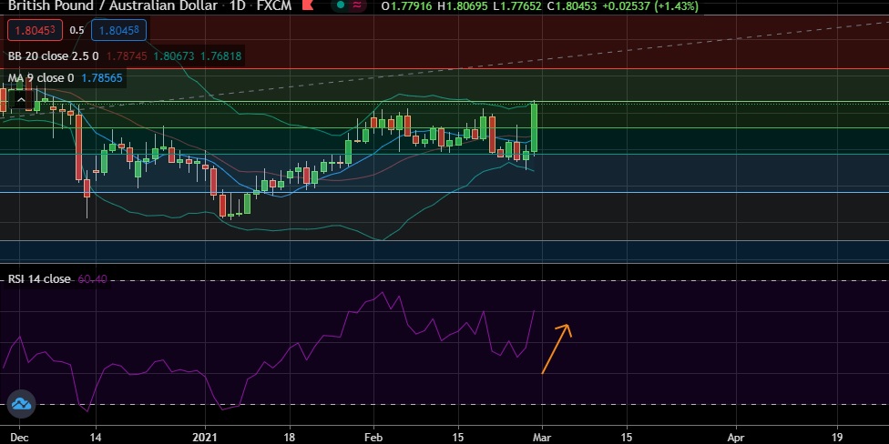Click the MA value 1.78565
The width and height of the screenshot is (889, 444).
[x=102, y=78]
